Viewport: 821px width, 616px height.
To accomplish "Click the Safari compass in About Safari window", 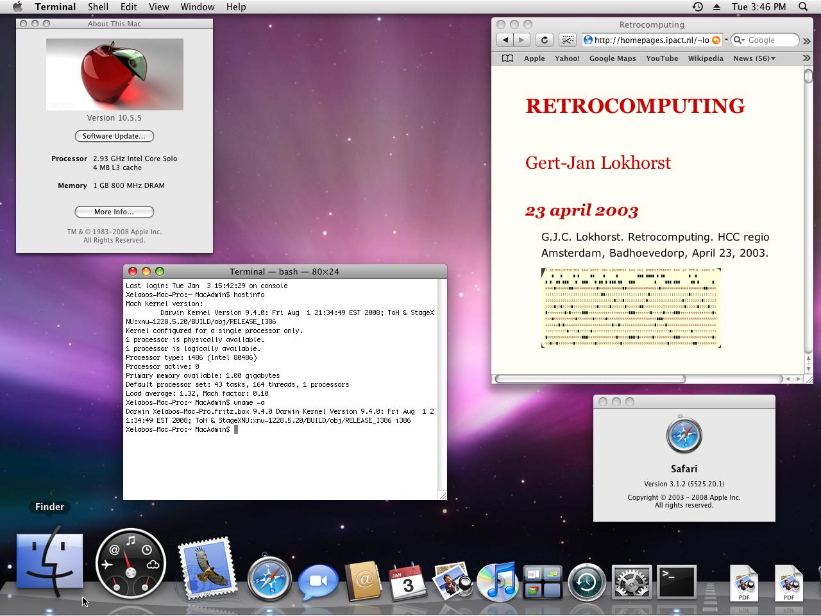I will click(684, 434).
